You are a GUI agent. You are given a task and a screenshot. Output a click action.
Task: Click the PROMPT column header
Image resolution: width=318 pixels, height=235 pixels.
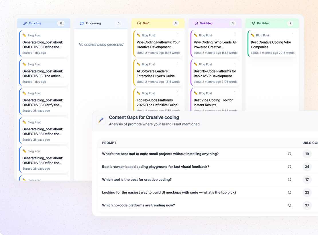109,143
